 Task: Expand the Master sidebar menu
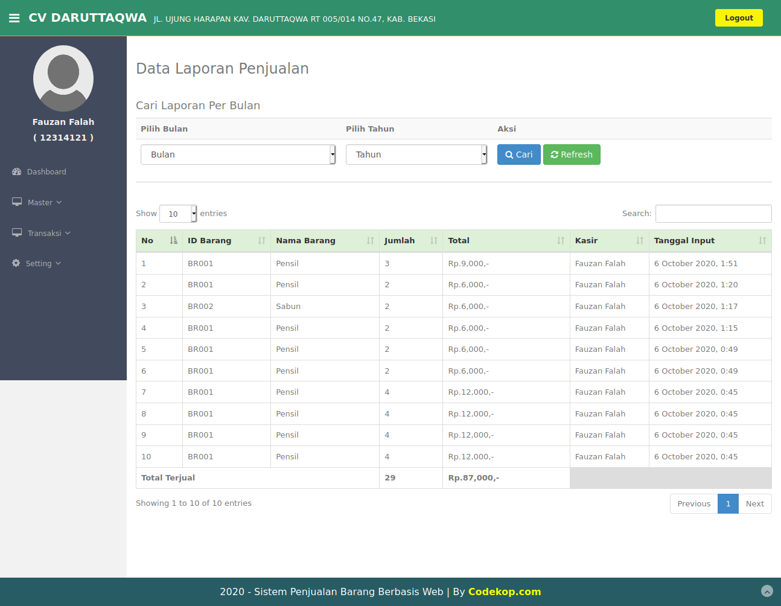point(37,203)
